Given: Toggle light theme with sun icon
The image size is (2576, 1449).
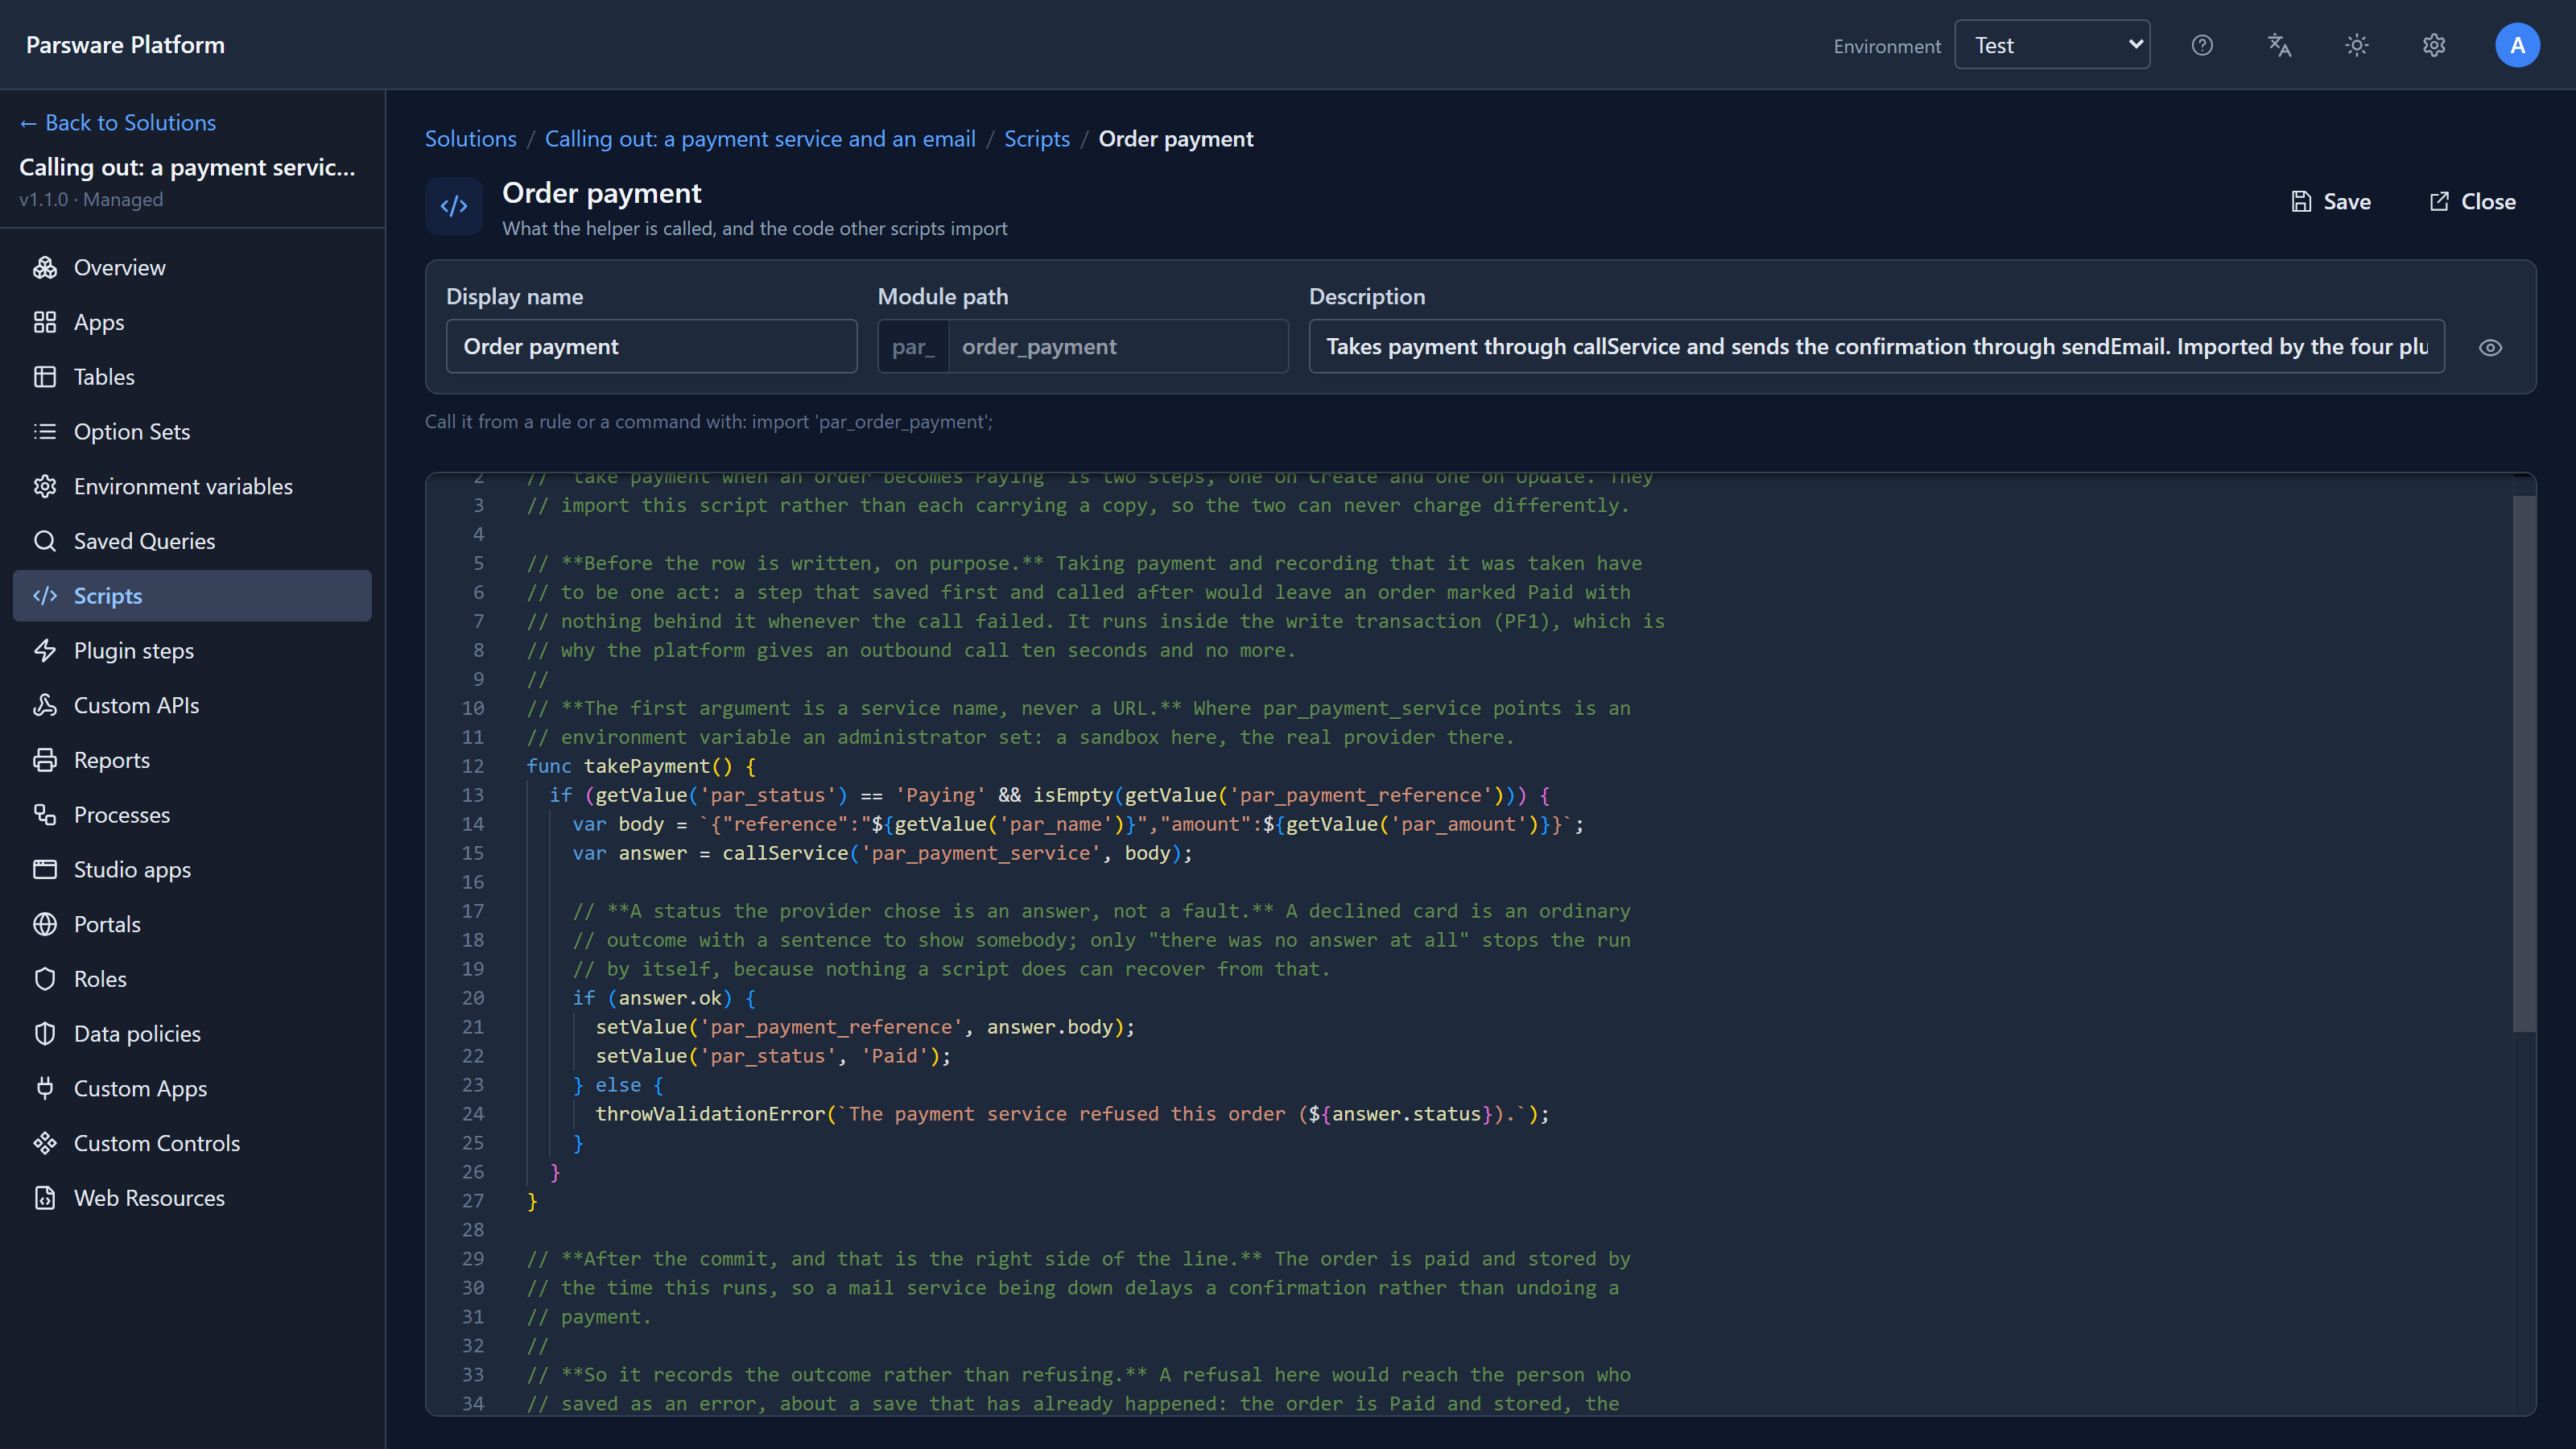Looking at the screenshot, I should (x=2357, y=45).
